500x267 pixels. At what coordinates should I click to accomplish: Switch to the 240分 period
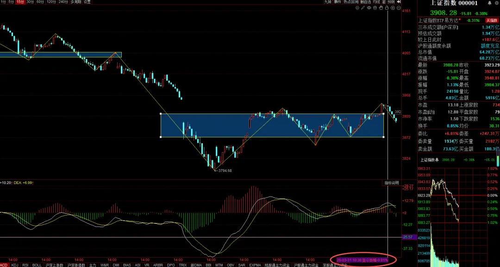(x=63, y=2)
